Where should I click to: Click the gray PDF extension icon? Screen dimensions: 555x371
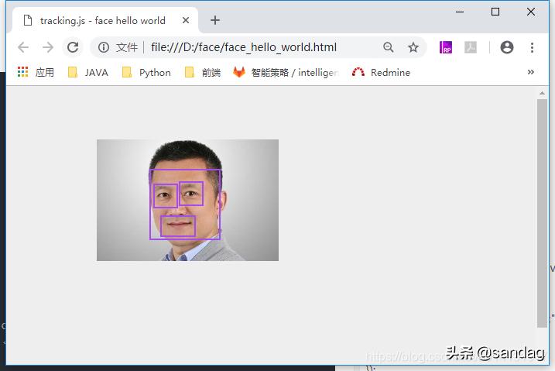coord(471,47)
